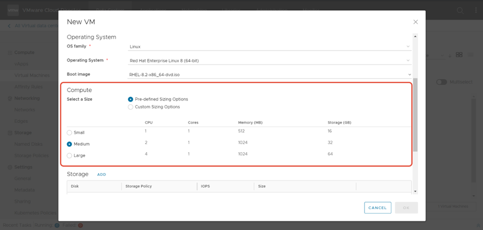
Task: Switch to grid view icon
Action: pyautogui.click(x=459, y=55)
